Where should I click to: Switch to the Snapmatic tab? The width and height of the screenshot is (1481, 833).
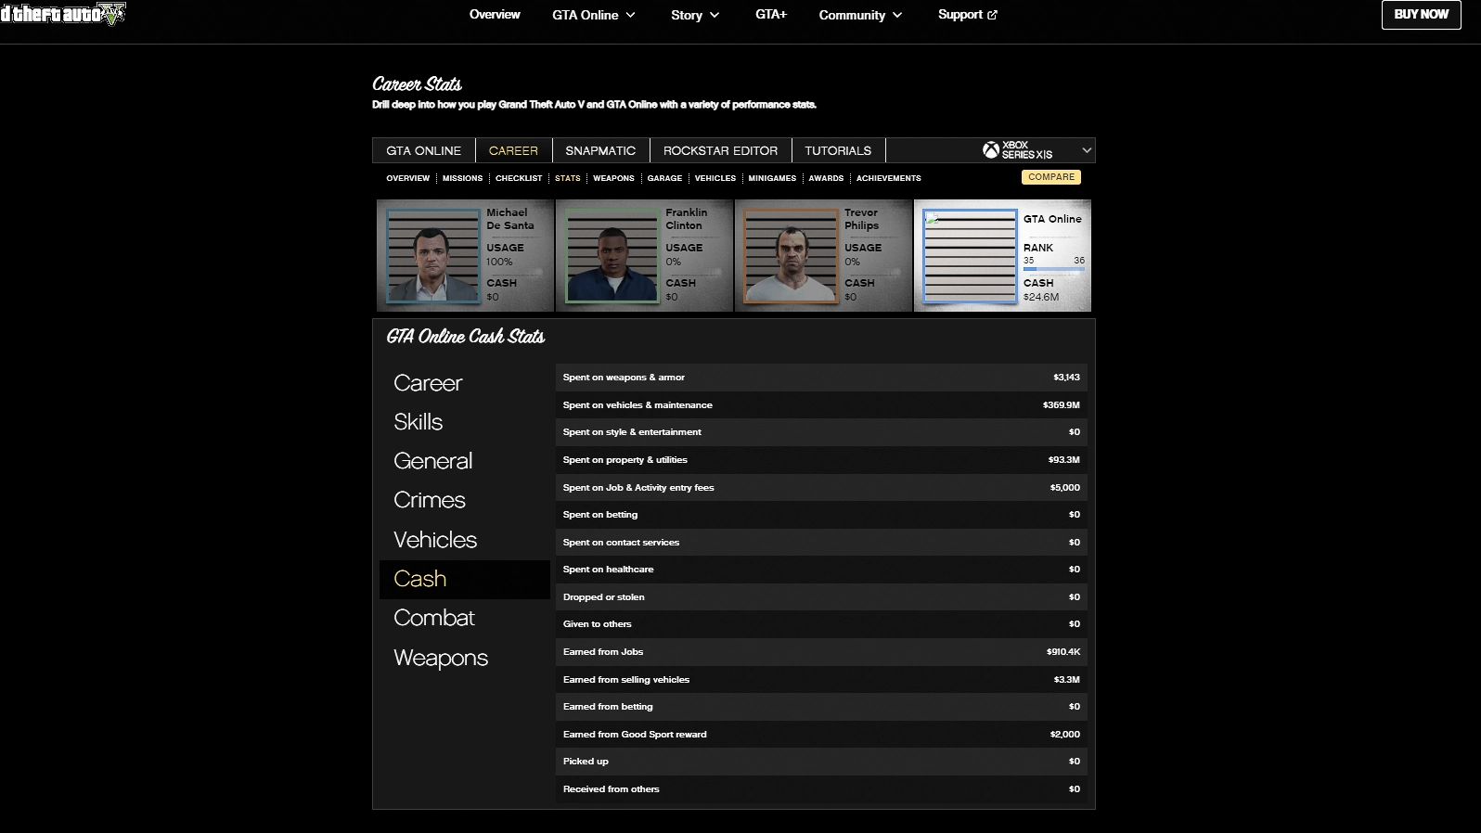(600, 150)
